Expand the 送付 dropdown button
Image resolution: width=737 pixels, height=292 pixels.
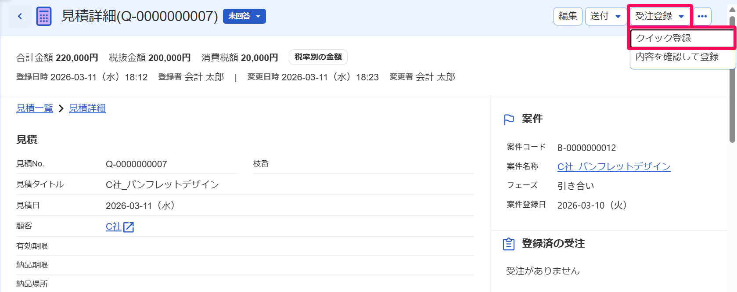606,16
